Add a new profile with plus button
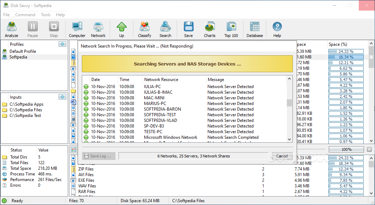Image resolution: width=375 pixels, height=205 pixels. click(x=62, y=44)
